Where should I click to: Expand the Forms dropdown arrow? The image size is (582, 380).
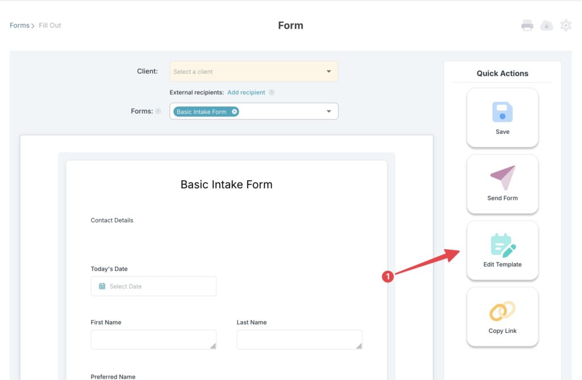[329, 111]
